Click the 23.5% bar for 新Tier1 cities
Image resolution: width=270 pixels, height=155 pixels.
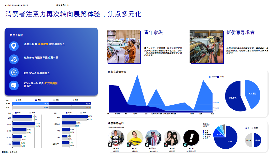pos(69,123)
